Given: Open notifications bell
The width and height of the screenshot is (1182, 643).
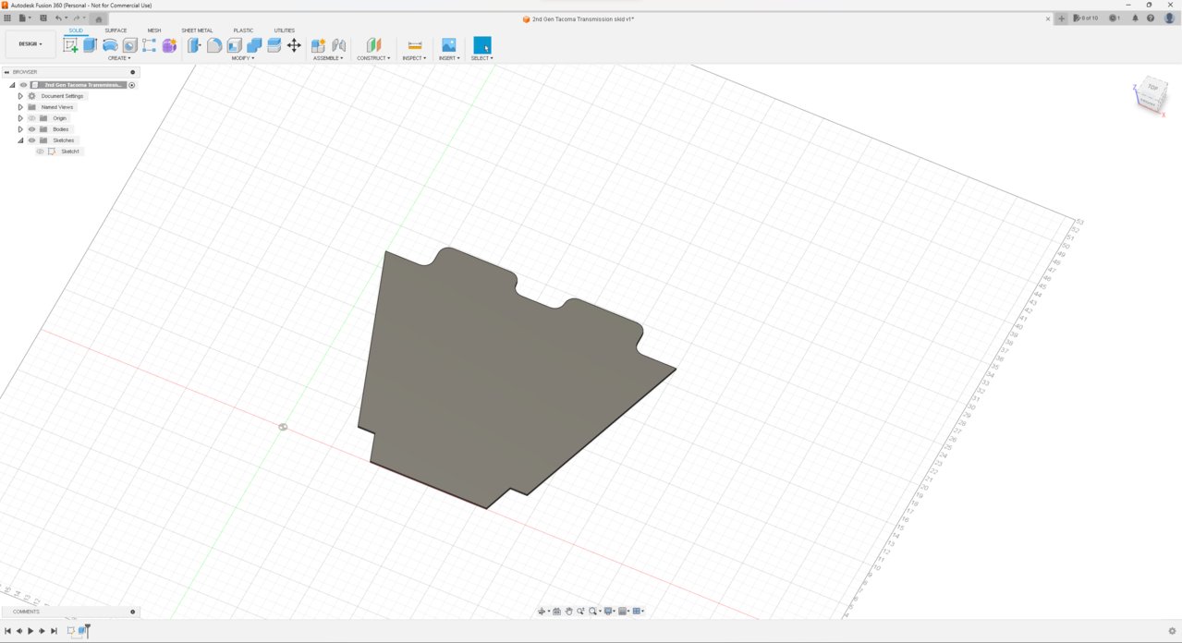Looking at the screenshot, I should [1135, 18].
